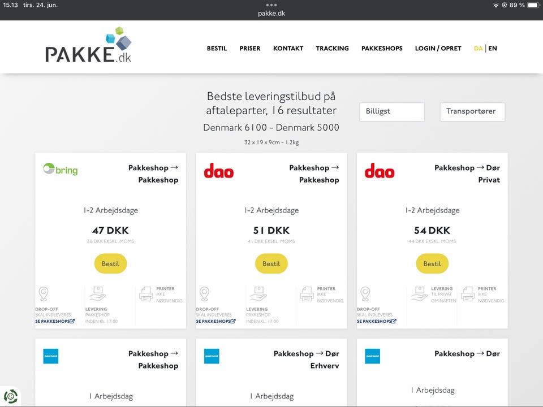Click the bring carrier logo
The image size is (543, 407).
coord(61,169)
